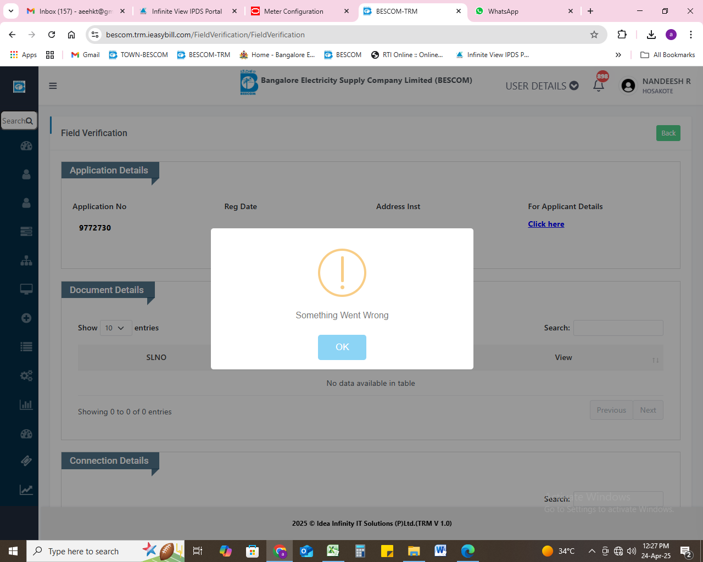Switch to the Gmail Inbox tab
Screen dimensions: 703x562
76,11
